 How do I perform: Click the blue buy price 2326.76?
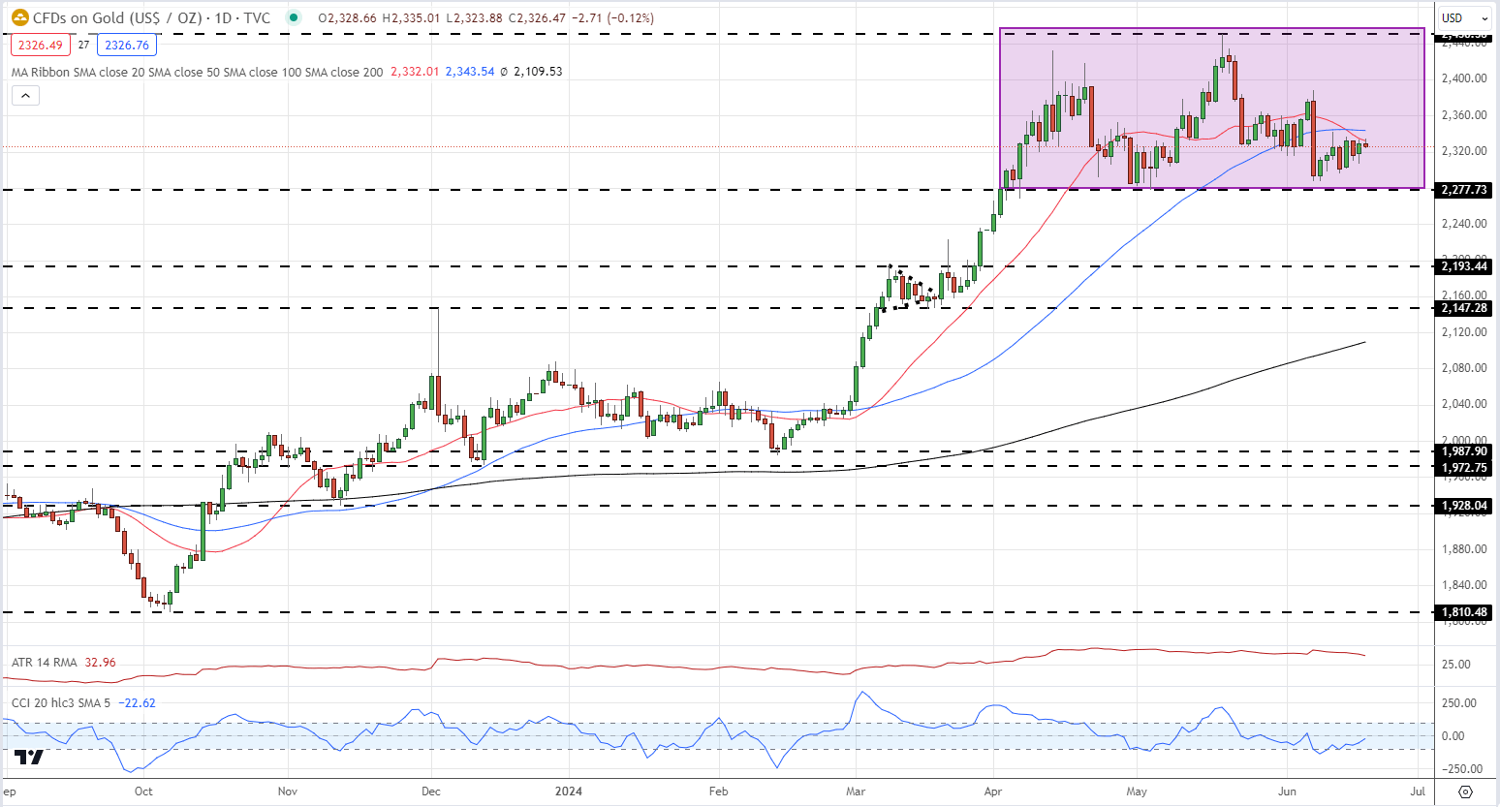pos(127,45)
